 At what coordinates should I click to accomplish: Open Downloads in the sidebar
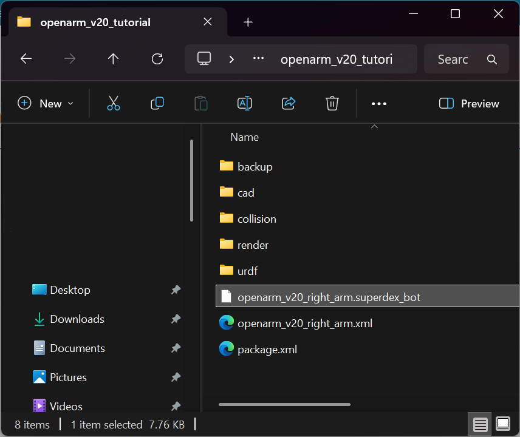click(69, 319)
